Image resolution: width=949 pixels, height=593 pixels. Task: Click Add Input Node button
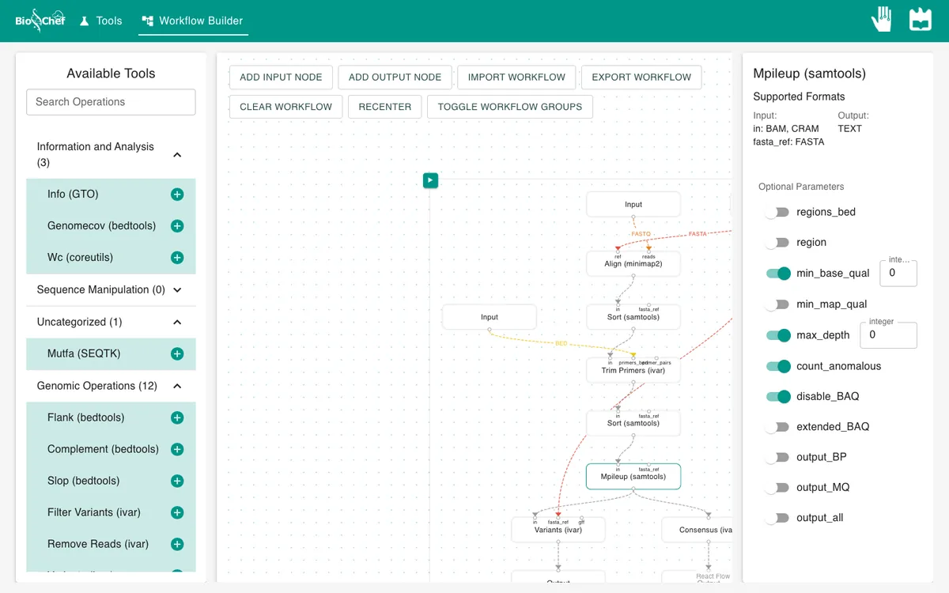pos(281,77)
